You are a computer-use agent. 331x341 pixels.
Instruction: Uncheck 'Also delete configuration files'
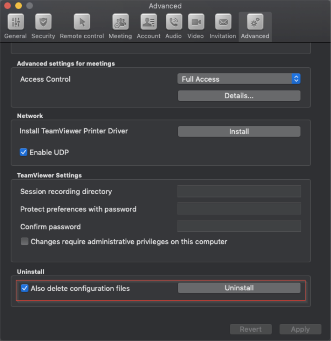pyautogui.click(x=24, y=288)
